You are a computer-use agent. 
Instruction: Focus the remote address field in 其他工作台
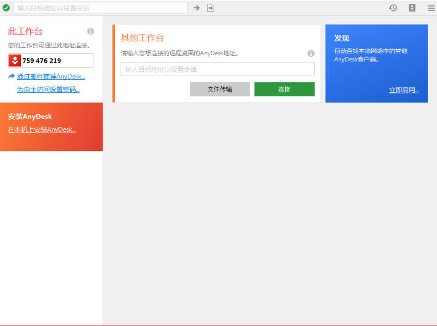pyautogui.click(x=217, y=69)
